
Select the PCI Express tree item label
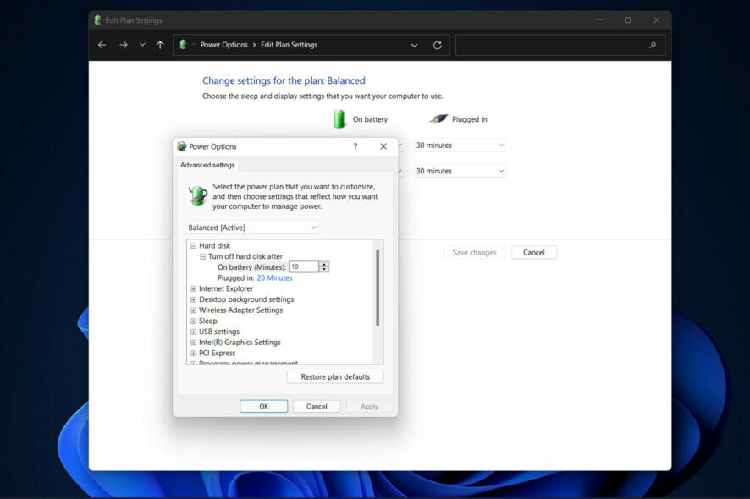pos(218,354)
